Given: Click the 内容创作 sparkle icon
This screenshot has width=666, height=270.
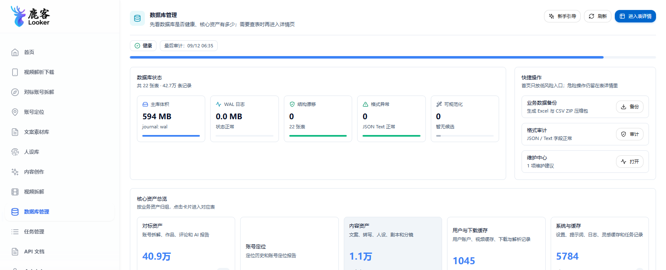Looking at the screenshot, I should 15,172.
